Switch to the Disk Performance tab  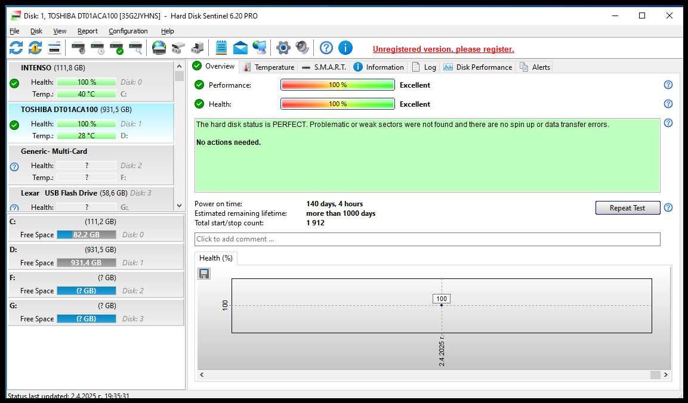pos(478,67)
